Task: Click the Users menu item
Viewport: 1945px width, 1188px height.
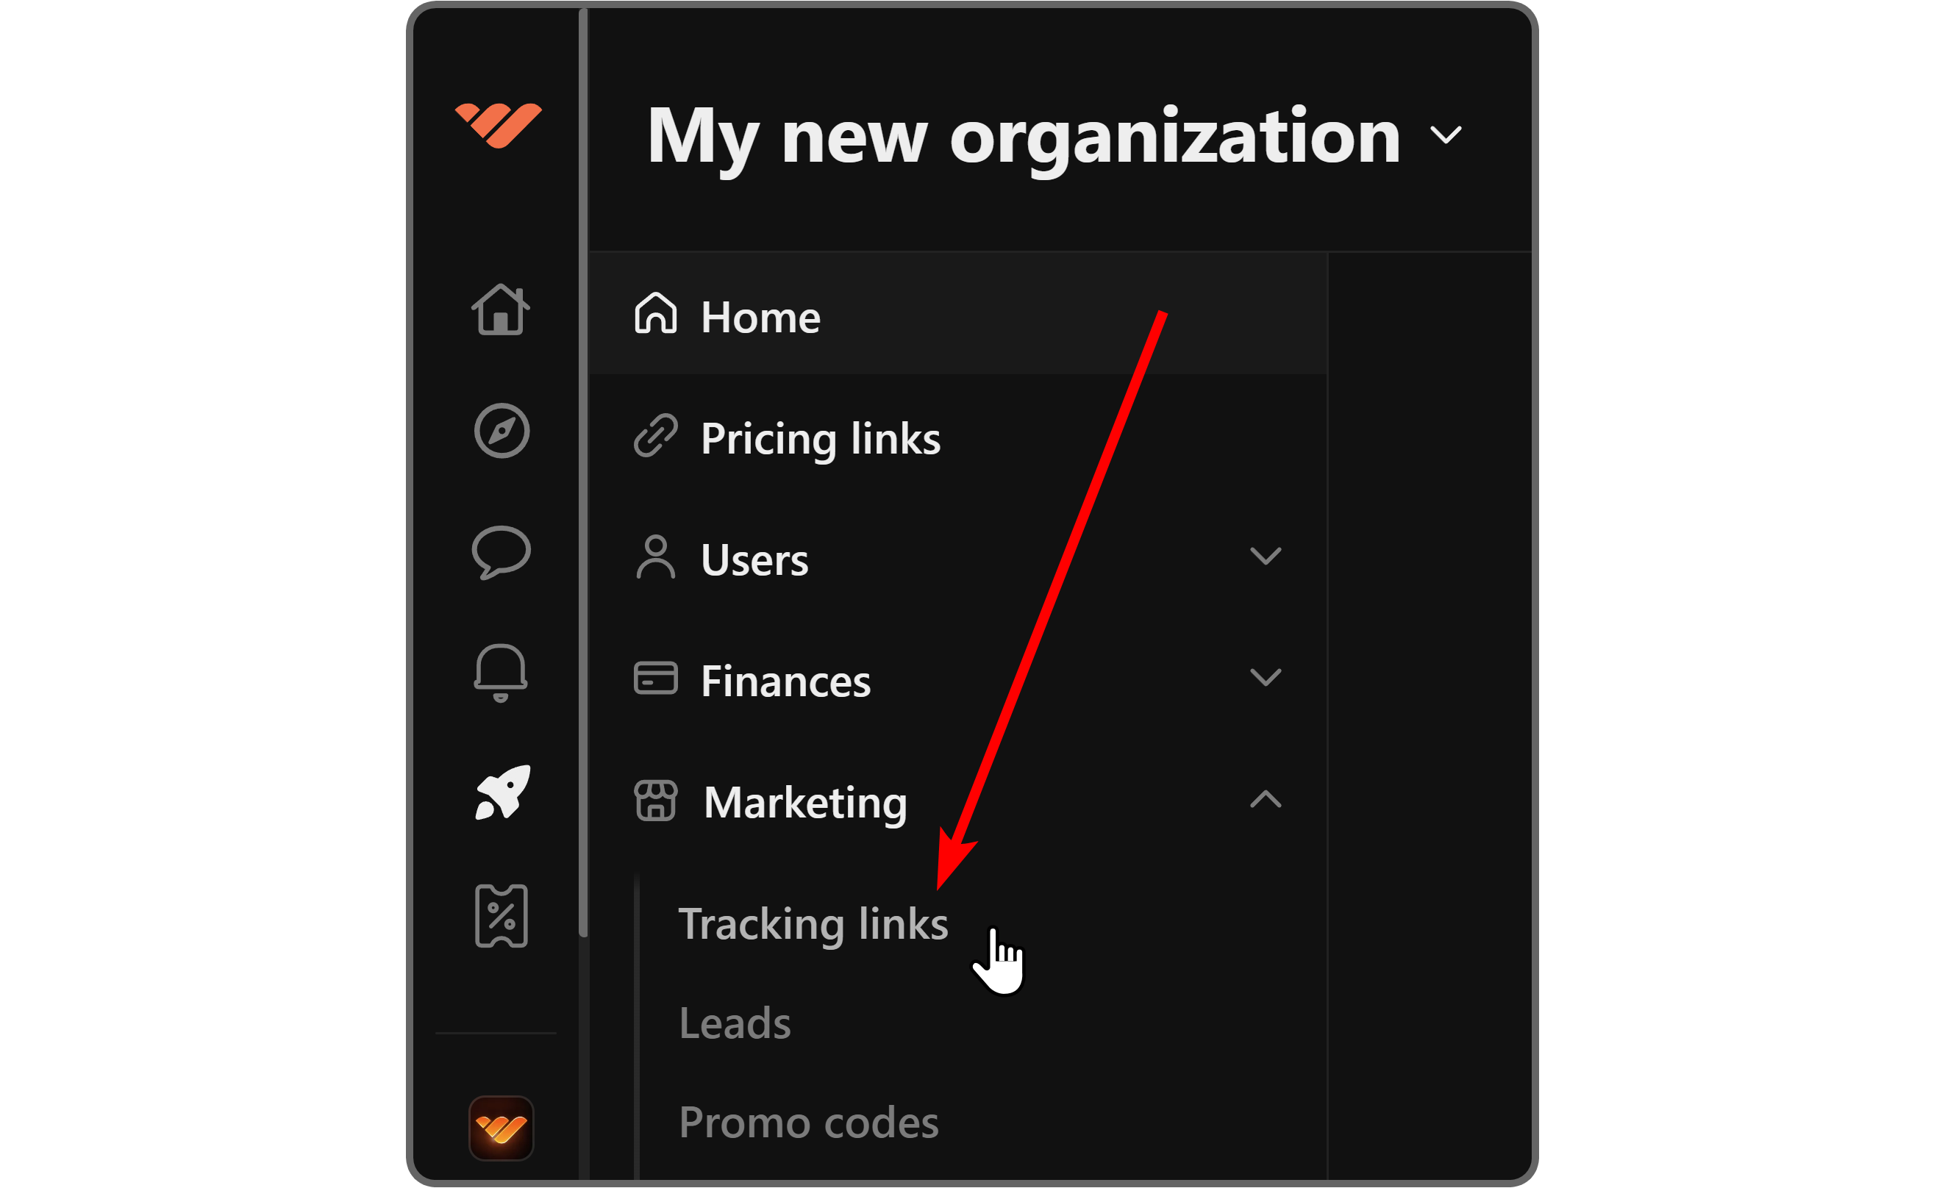Action: [x=754, y=560]
